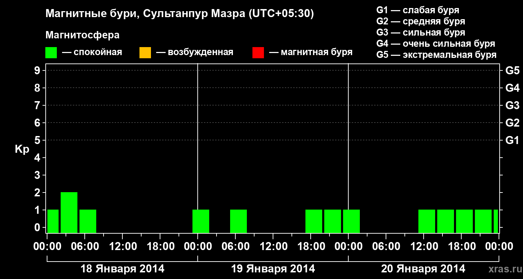Click the — спокойная legend label
Viewport: 523px width, 279px height.
pos(92,53)
